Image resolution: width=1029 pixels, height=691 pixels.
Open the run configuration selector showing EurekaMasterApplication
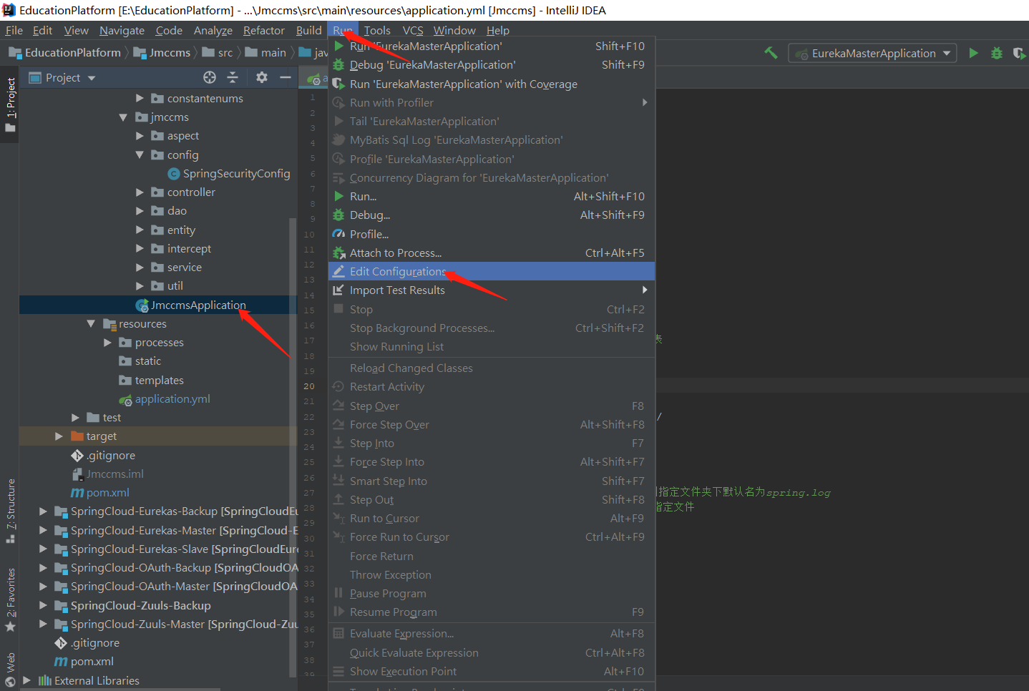(x=872, y=53)
